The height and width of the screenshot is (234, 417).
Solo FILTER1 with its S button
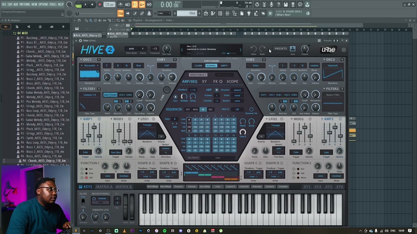(x=99, y=89)
